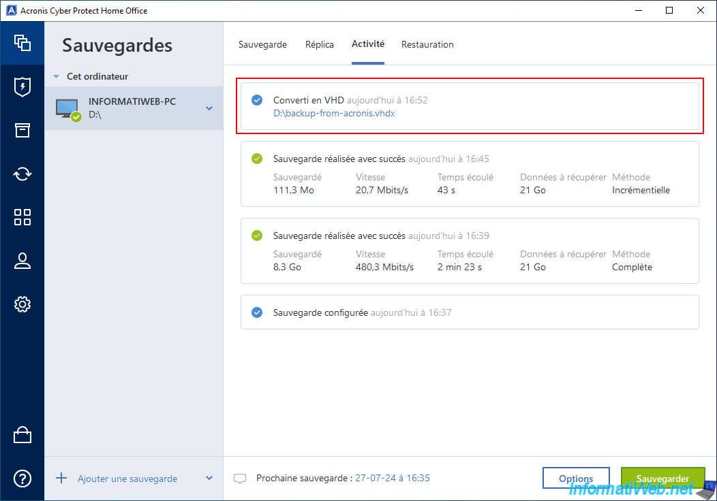Open the store shopping bag icon
The image size is (717, 501).
22,435
